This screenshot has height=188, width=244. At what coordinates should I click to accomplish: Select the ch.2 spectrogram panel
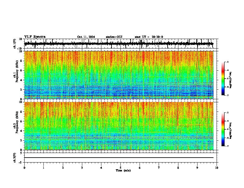click(x=119, y=126)
